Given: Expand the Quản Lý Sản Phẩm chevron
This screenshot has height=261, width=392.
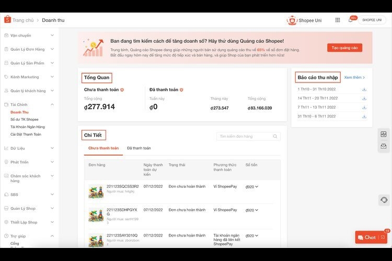Looking at the screenshot, I should [52, 63].
